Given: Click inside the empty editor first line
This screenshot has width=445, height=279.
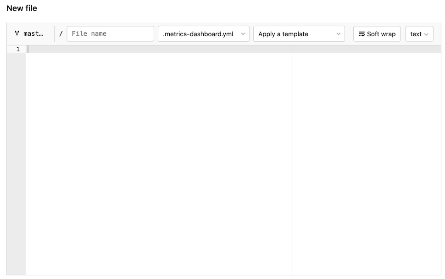Looking at the screenshot, I should click(92, 49).
